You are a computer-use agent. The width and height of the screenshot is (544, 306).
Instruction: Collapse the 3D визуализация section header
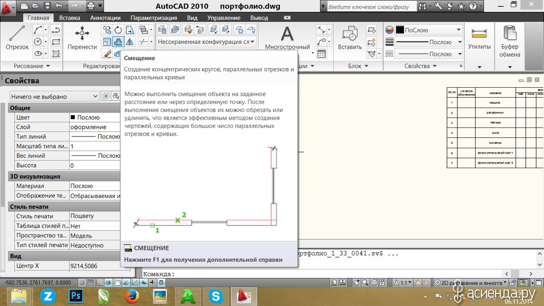point(64,176)
